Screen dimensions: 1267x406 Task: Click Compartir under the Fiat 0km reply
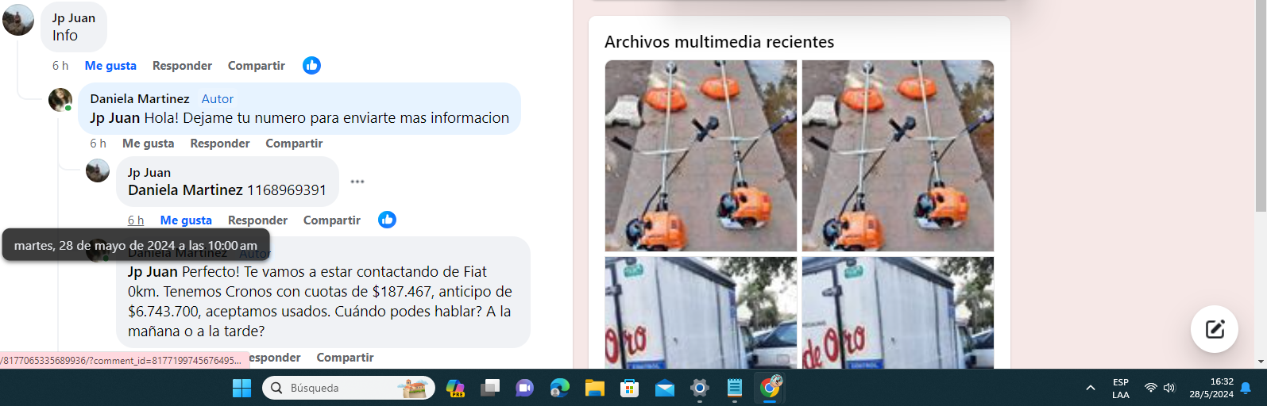point(345,358)
